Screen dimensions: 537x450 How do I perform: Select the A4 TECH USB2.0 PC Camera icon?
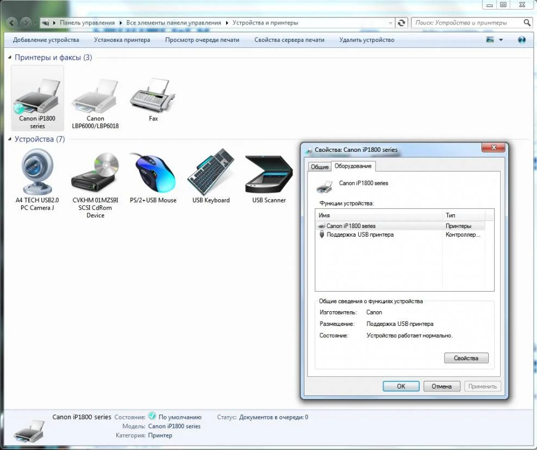(x=37, y=171)
